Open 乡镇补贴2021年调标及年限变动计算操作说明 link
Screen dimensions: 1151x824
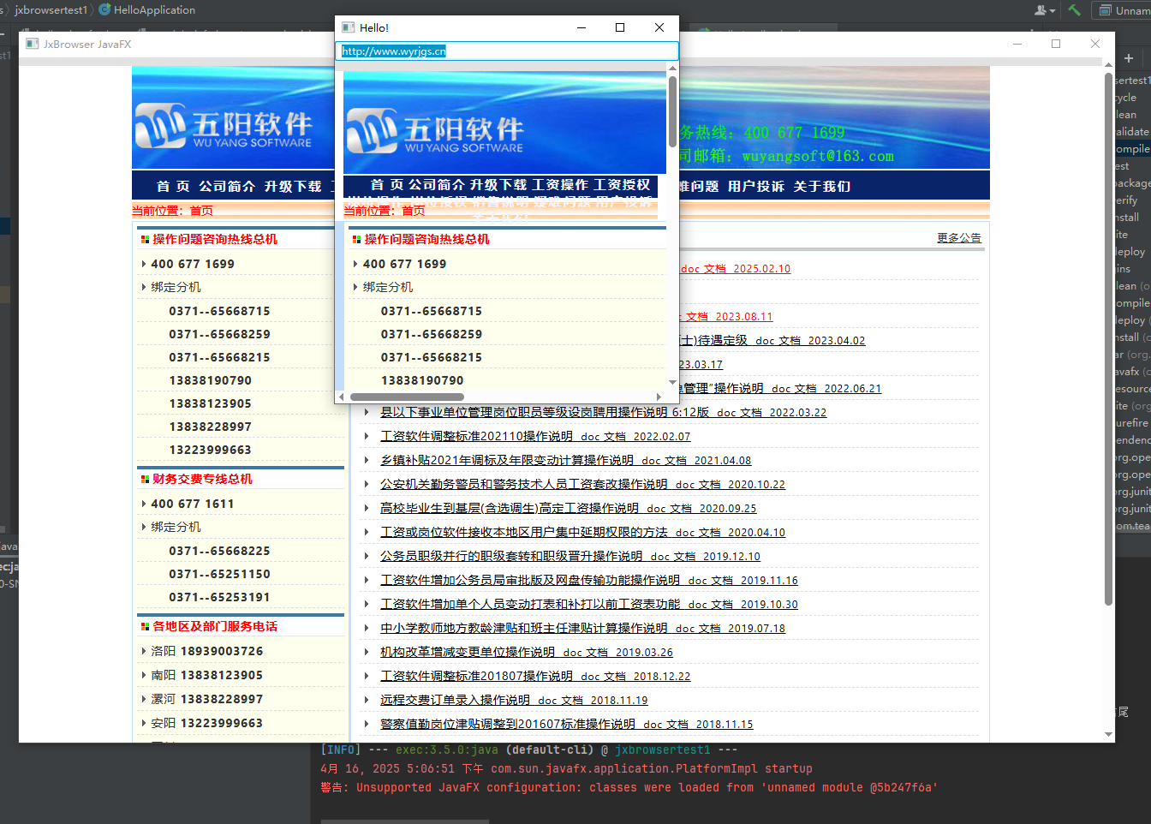pos(565,460)
